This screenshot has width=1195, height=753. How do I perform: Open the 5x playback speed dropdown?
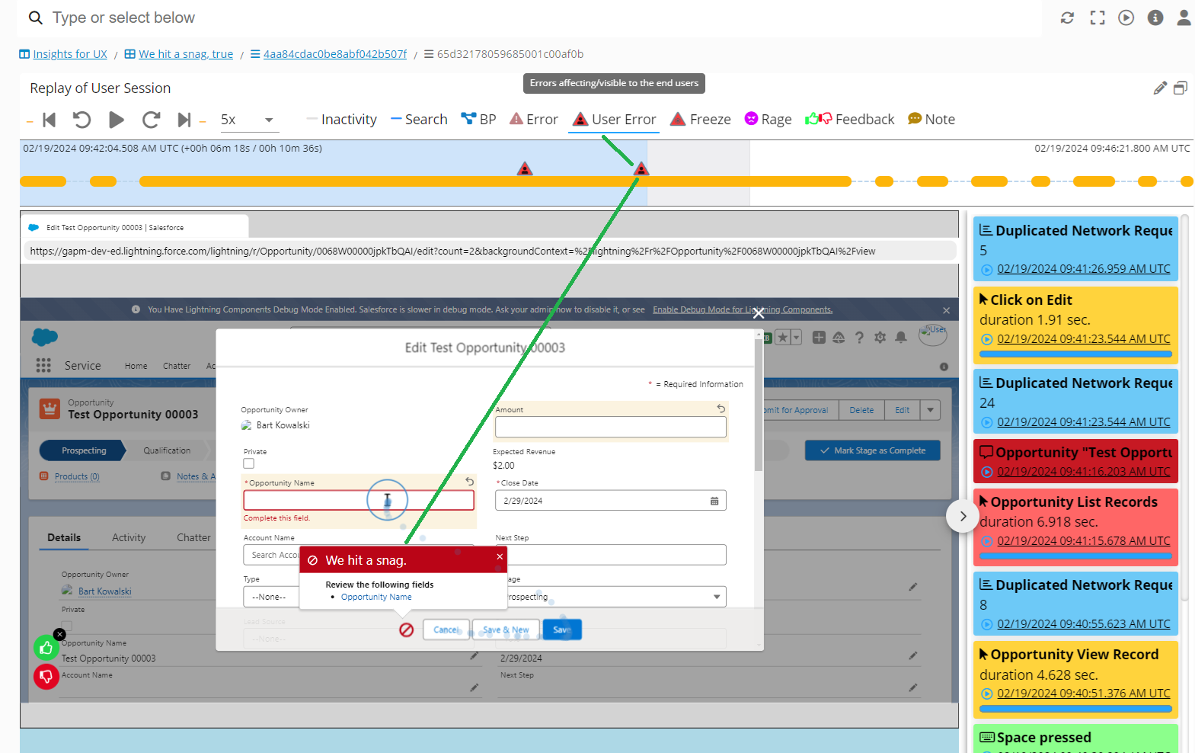point(247,120)
